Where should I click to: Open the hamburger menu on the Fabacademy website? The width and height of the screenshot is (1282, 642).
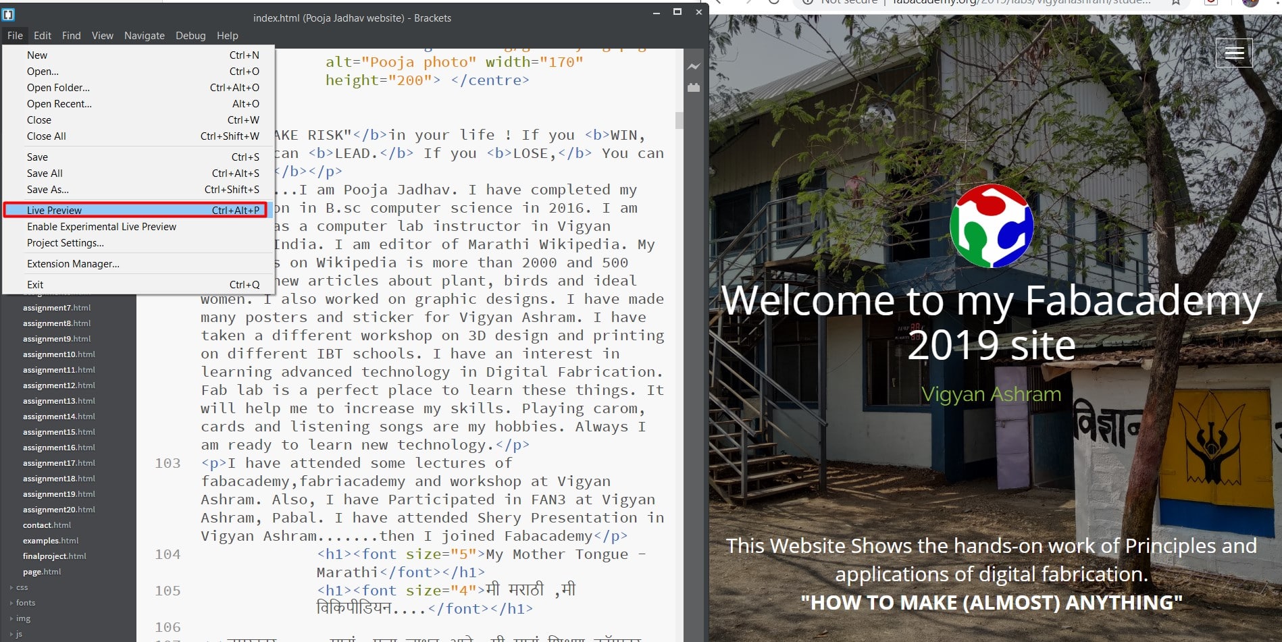(1234, 53)
